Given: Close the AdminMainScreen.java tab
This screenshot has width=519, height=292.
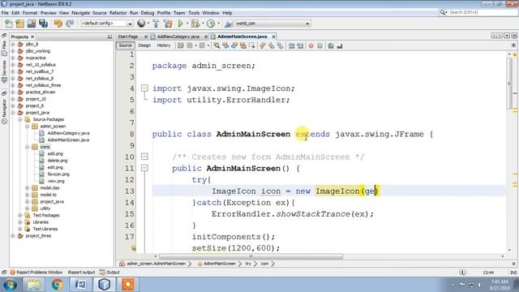Looking at the screenshot, I should point(274,36).
